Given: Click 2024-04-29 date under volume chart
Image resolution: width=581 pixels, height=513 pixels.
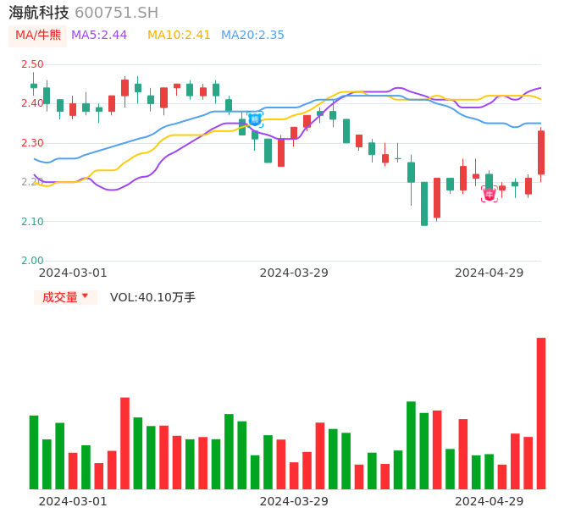Looking at the screenshot, I should pyautogui.click(x=490, y=501).
